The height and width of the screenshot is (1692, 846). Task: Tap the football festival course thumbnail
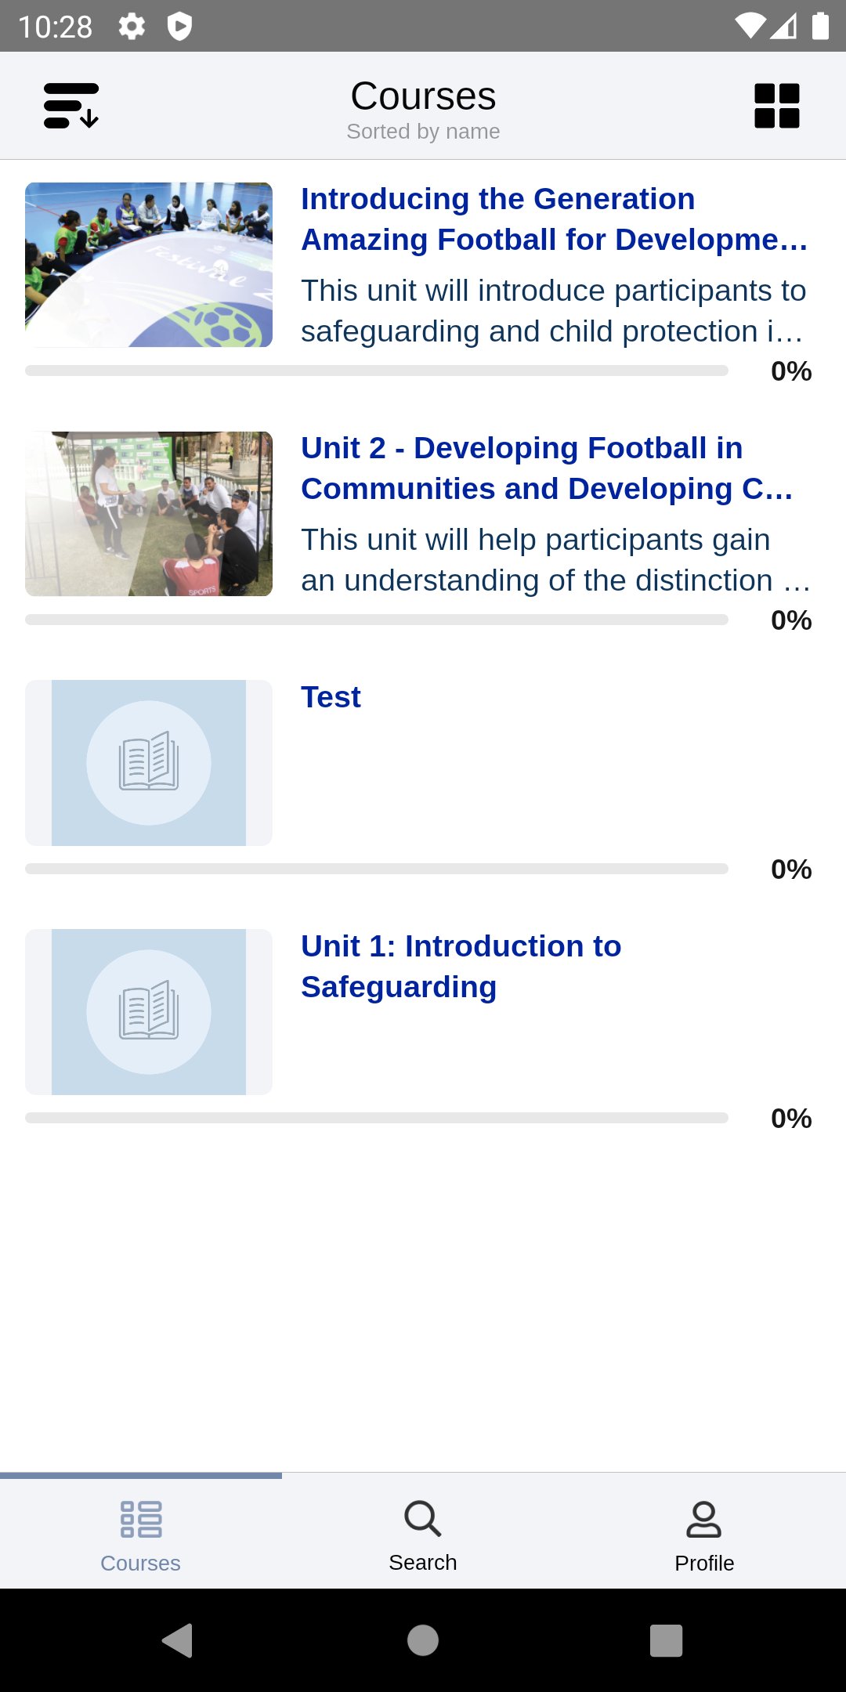(149, 265)
